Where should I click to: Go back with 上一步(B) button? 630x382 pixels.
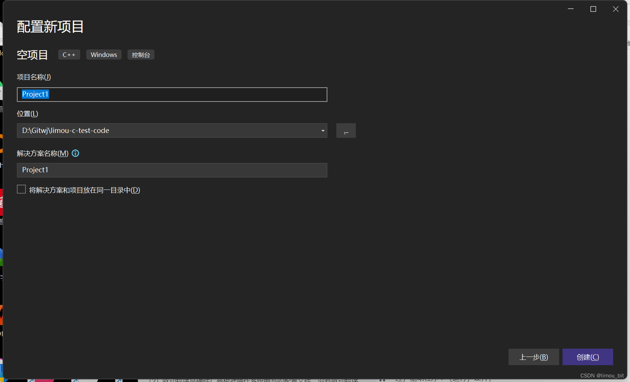(533, 357)
